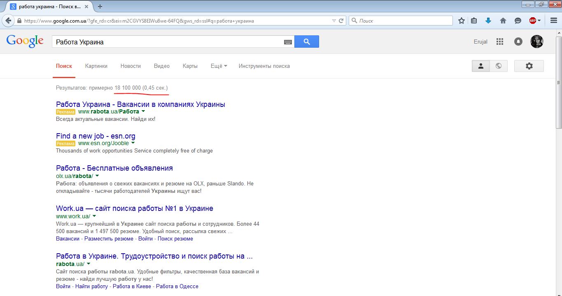Open the Adblock Plus ABP icon

pos(532,21)
